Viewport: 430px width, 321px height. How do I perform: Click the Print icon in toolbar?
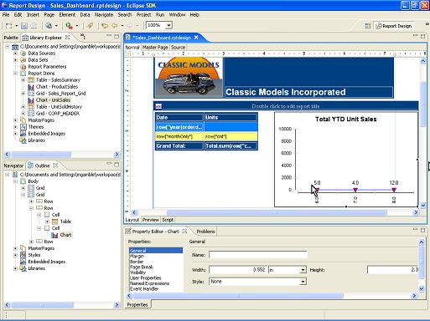34,26
